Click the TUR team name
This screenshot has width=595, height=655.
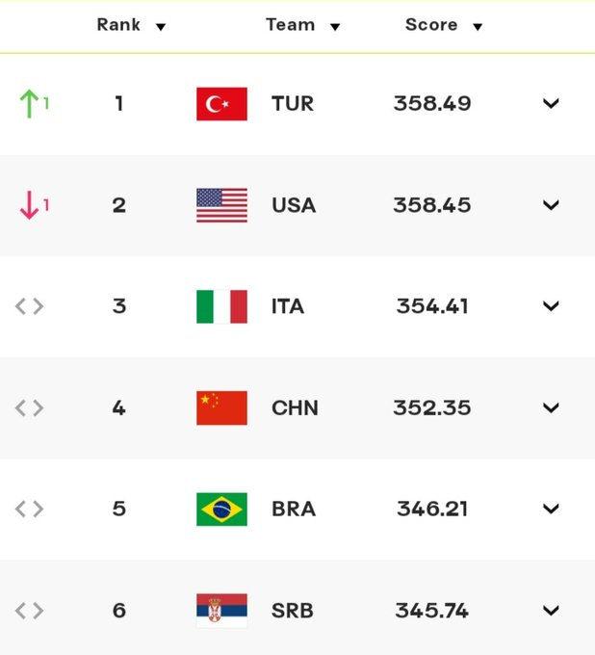[x=293, y=104]
